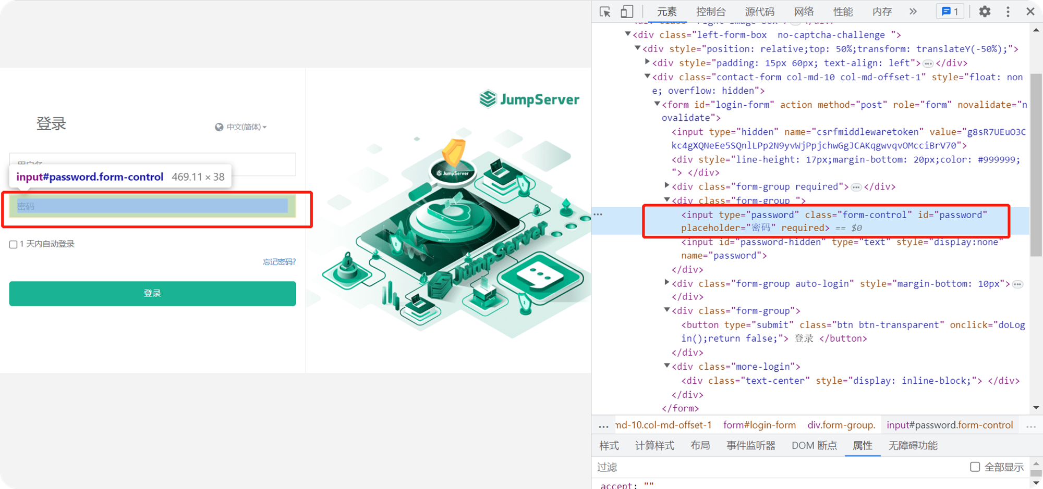Select the 样式 subtab

pos(609,446)
